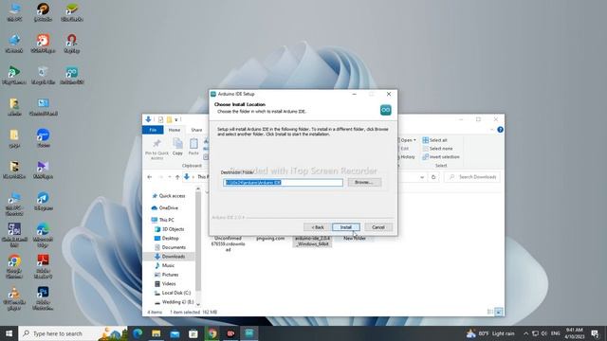The width and height of the screenshot is (607, 341).
Task: Open the Mail app from the taskbar
Action: 175,333
